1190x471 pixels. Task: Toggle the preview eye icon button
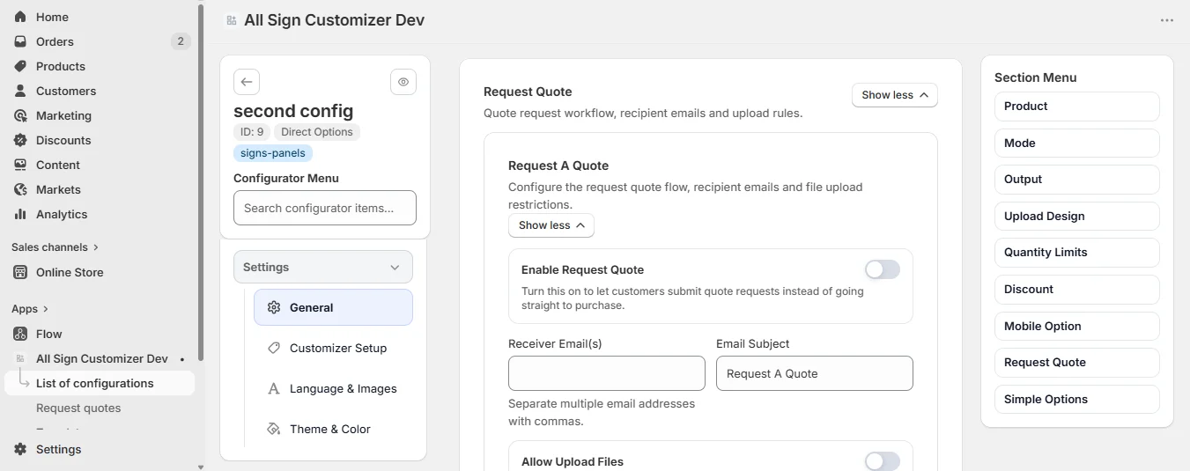point(403,82)
